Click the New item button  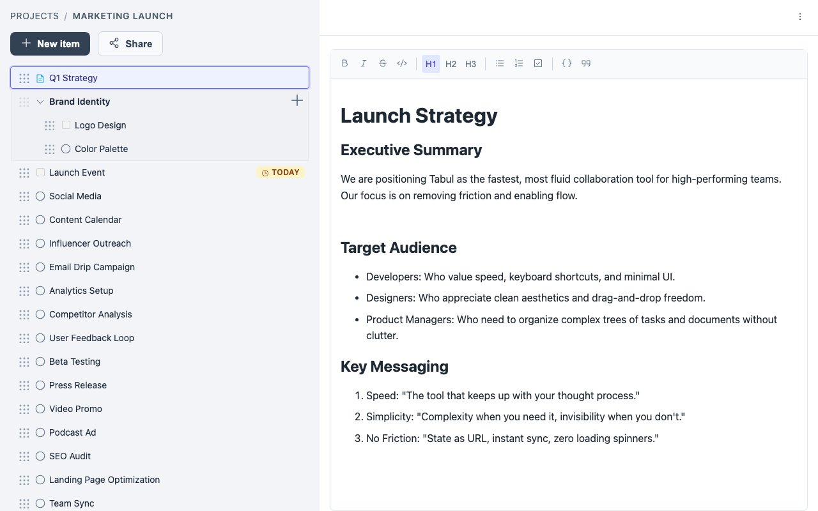pos(50,44)
